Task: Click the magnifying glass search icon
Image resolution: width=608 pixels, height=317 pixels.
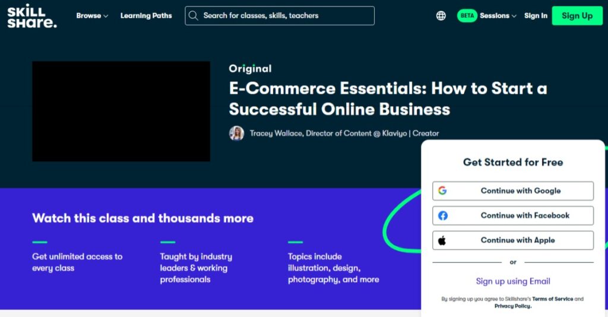Action: (193, 15)
